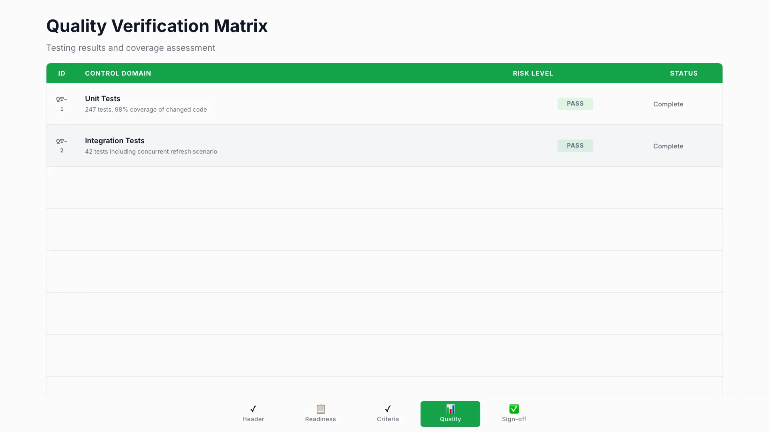Click the PASS badge for Integration Tests
The image size is (769, 432).
575,146
